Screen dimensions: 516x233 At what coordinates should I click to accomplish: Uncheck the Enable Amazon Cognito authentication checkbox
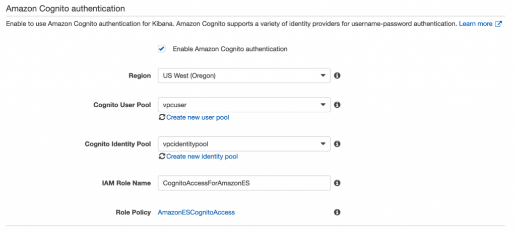162,49
